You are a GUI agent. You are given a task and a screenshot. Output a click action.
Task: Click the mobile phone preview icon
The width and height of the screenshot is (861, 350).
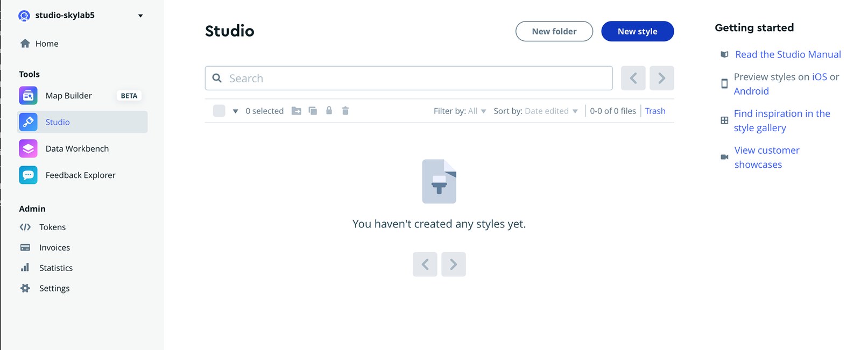coord(724,84)
